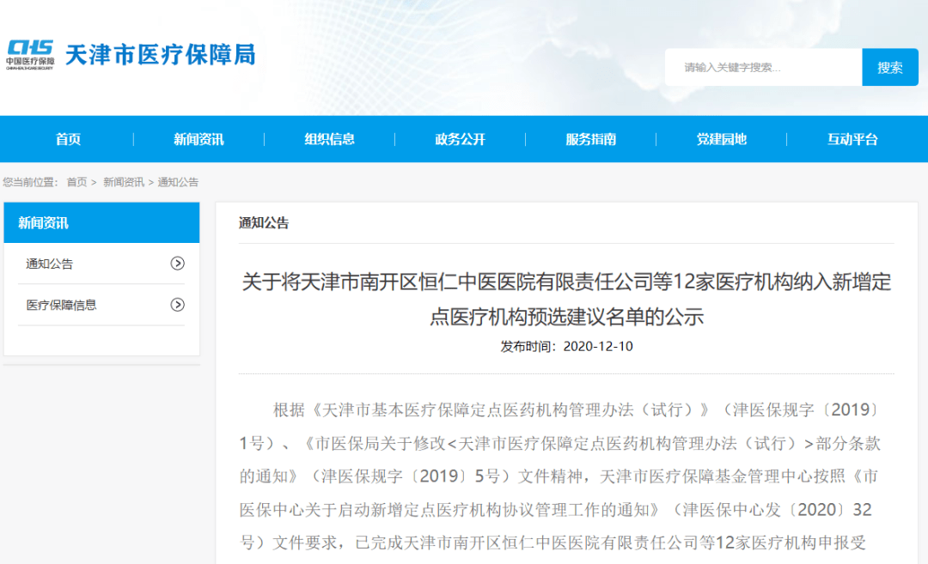Select 政务公开 in the navigation bar
The height and width of the screenshot is (564, 928).
[460, 139]
